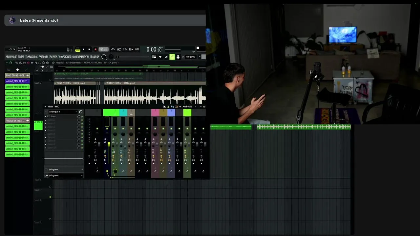420x236 pixels.
Task: Select the purple untitled_2025-11-16 clip in picker
Action: pos(17,81)
